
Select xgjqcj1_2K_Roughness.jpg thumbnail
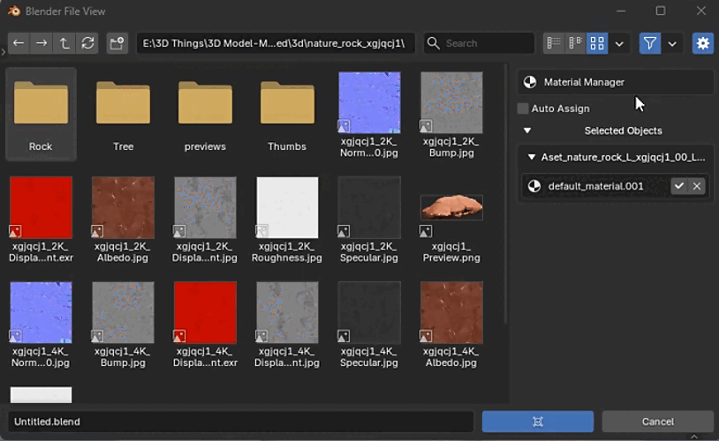coord(287,207)
